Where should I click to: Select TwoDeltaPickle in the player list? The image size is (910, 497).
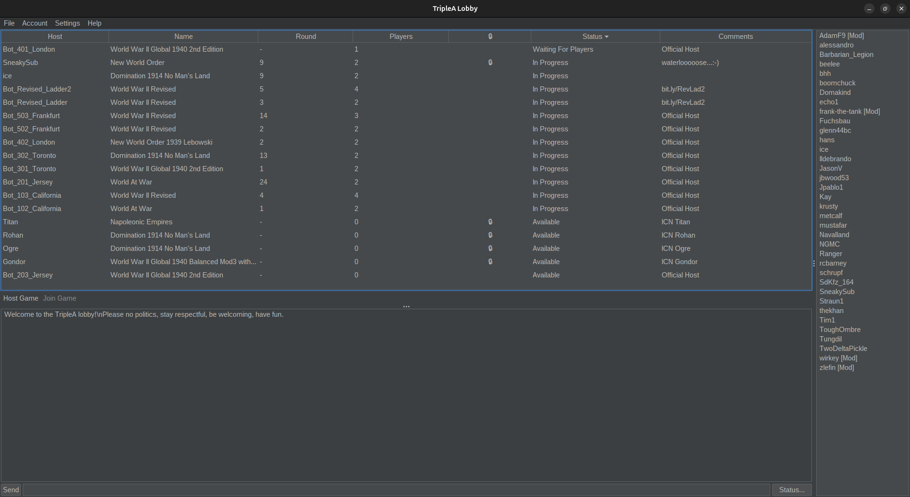843,349
